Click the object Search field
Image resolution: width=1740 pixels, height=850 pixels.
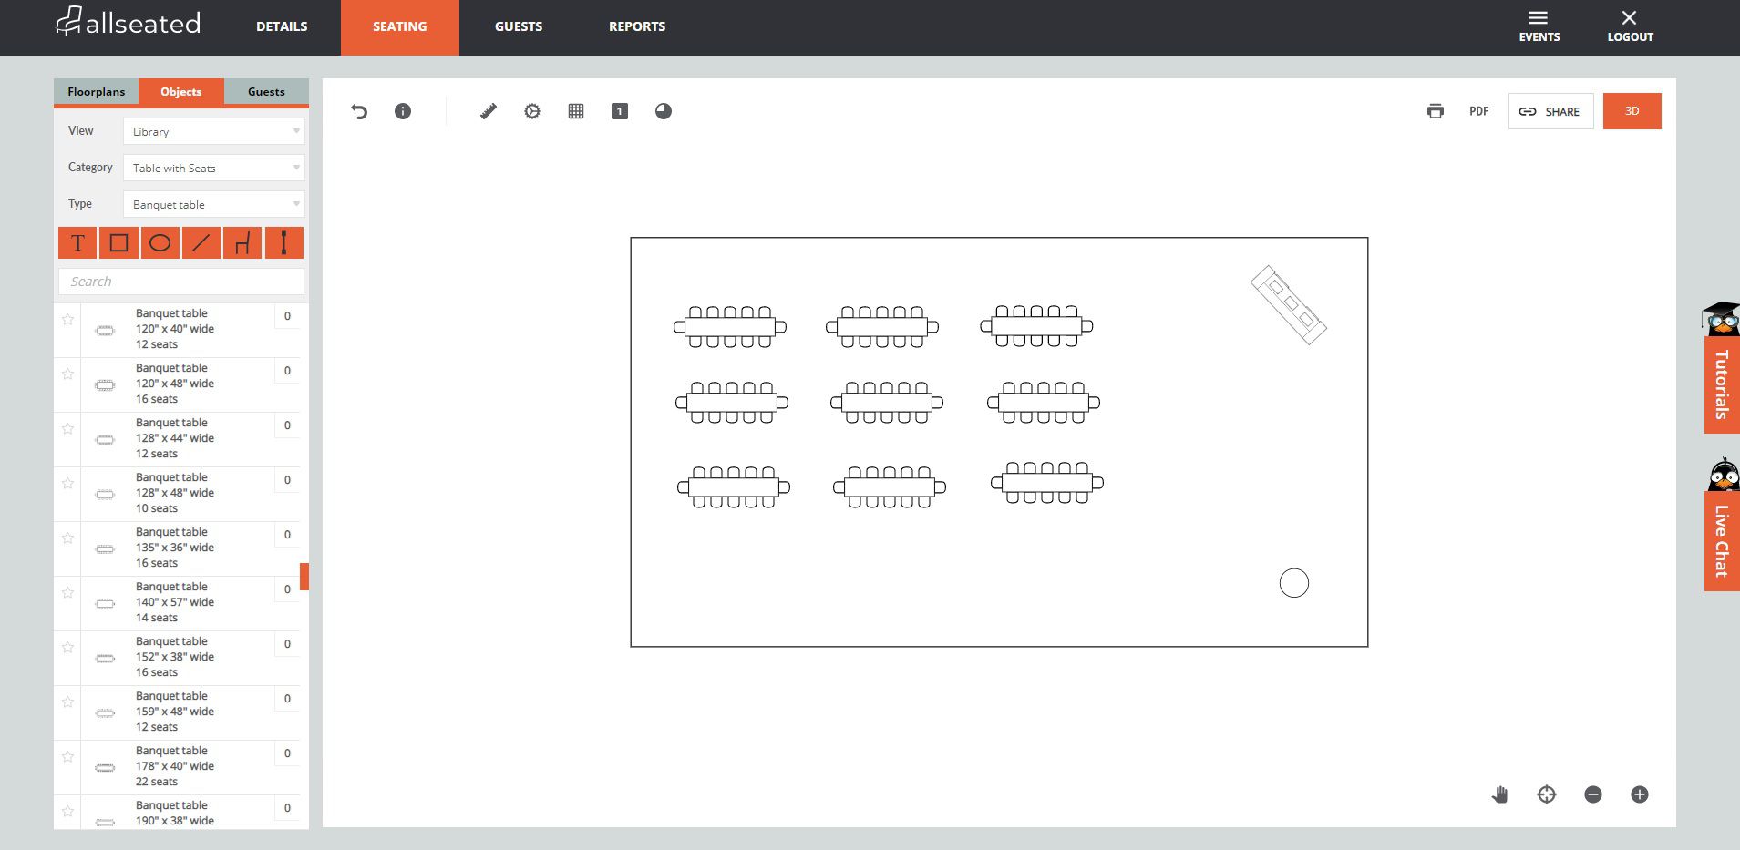pyautogui.click(x=181, y=282)
